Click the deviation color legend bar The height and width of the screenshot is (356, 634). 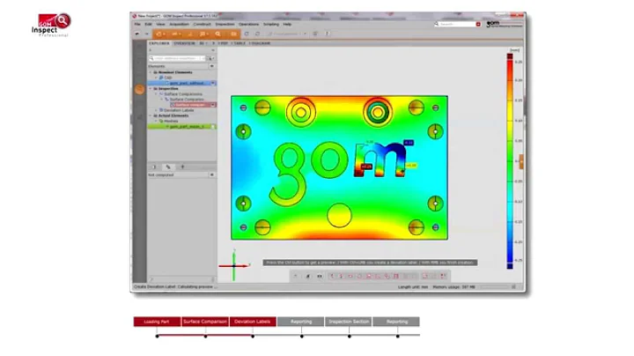point(510,161)
